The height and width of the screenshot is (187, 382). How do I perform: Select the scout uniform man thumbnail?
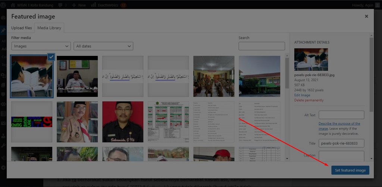[x=77, y=122]
